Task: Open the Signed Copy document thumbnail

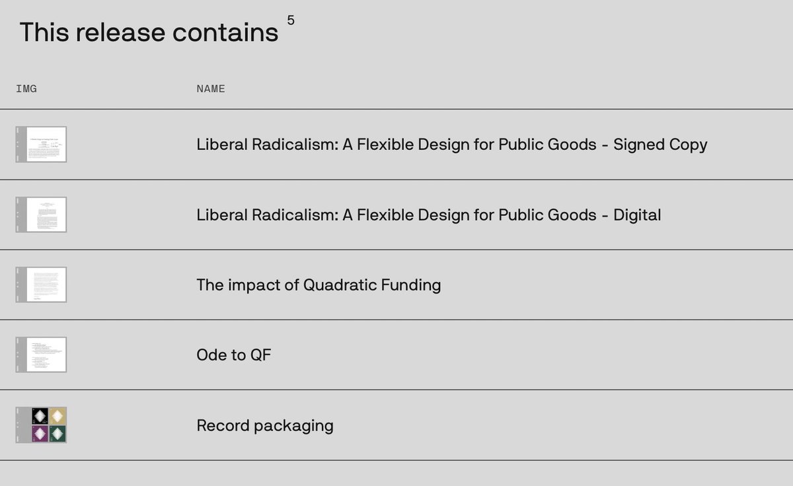Action: tap(41, 144)
